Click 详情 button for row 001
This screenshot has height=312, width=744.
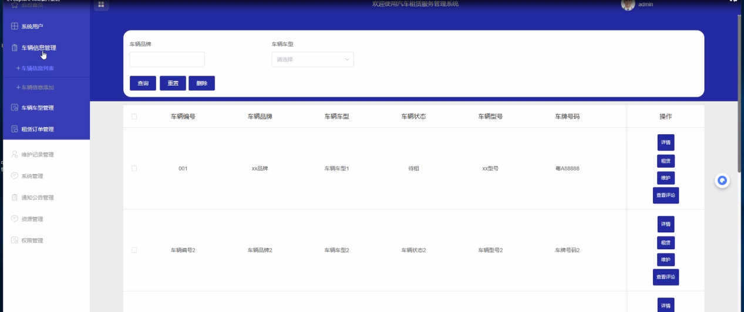666,143
